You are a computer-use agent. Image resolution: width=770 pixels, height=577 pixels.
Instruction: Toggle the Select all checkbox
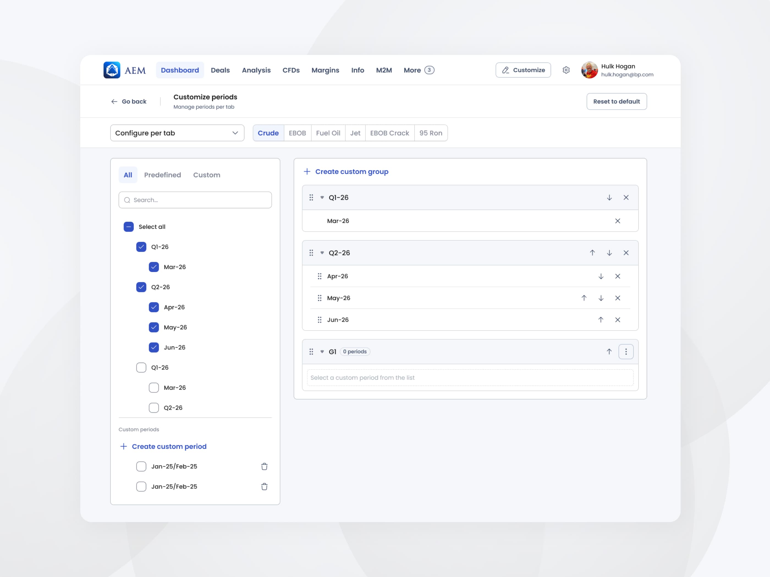[129, 227]
